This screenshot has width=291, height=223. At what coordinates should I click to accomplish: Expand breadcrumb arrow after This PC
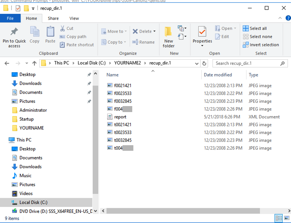[74, 63]
